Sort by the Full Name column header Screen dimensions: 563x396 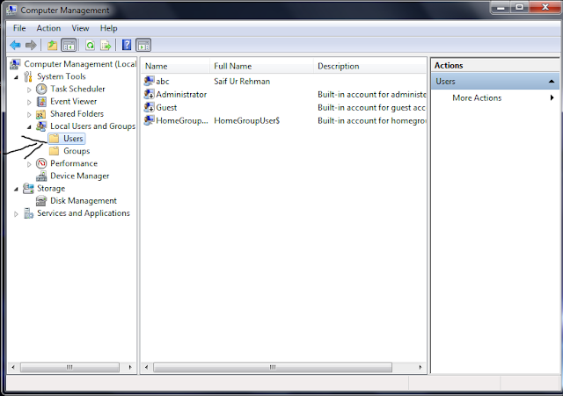261,66
